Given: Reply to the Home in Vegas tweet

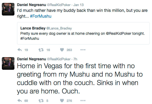Looking at the screenshot, I should (20, 101).
